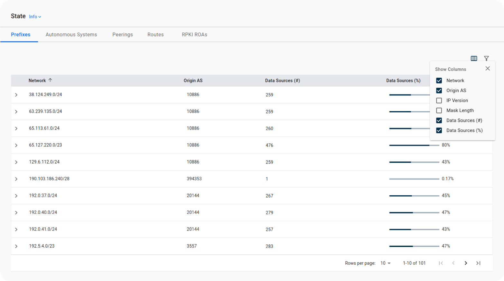Screen dimensions: 504x281
Task: Open the show columns icon
Action: coord(474,58)
